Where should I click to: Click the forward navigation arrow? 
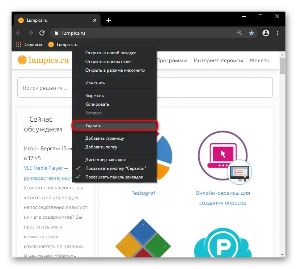coord(30,33)
